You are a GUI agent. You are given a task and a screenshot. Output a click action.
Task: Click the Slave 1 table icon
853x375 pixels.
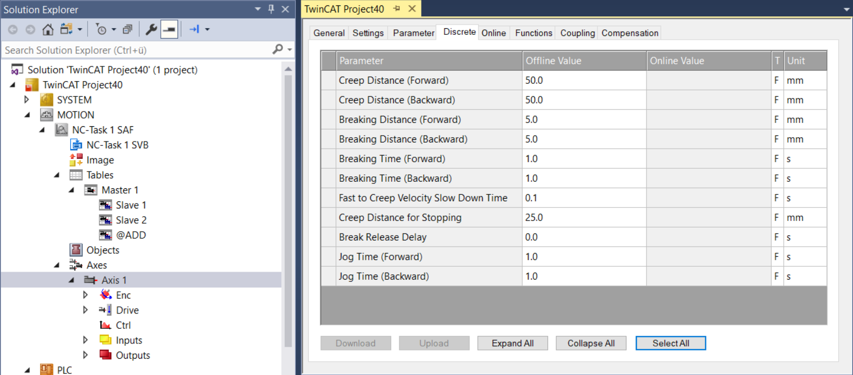point(106,205)
